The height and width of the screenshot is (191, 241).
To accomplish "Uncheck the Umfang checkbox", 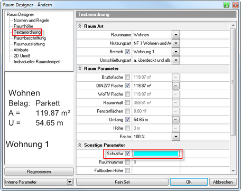I will point(127,120).
